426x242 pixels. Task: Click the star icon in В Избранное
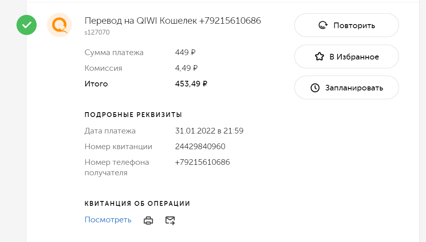coord(320,56)
